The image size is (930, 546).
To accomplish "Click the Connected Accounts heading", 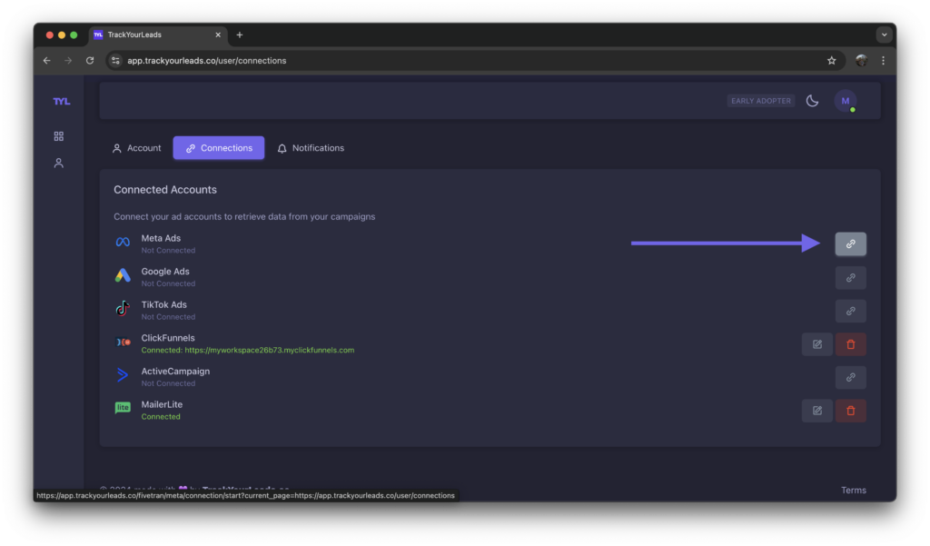I will 165,190.
